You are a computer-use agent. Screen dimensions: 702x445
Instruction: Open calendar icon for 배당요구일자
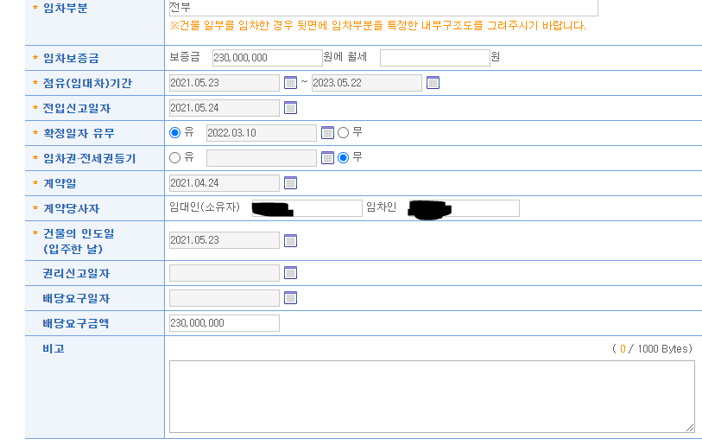point(290,298)
